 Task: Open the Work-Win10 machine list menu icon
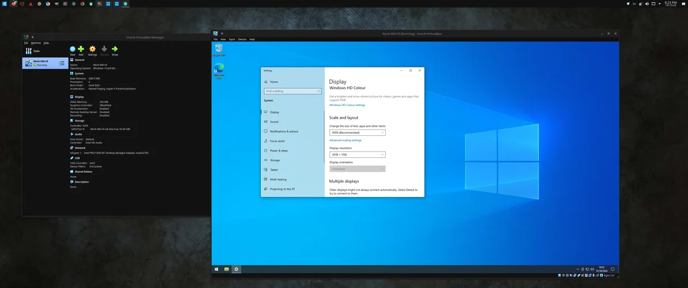(x=62, y=63)
